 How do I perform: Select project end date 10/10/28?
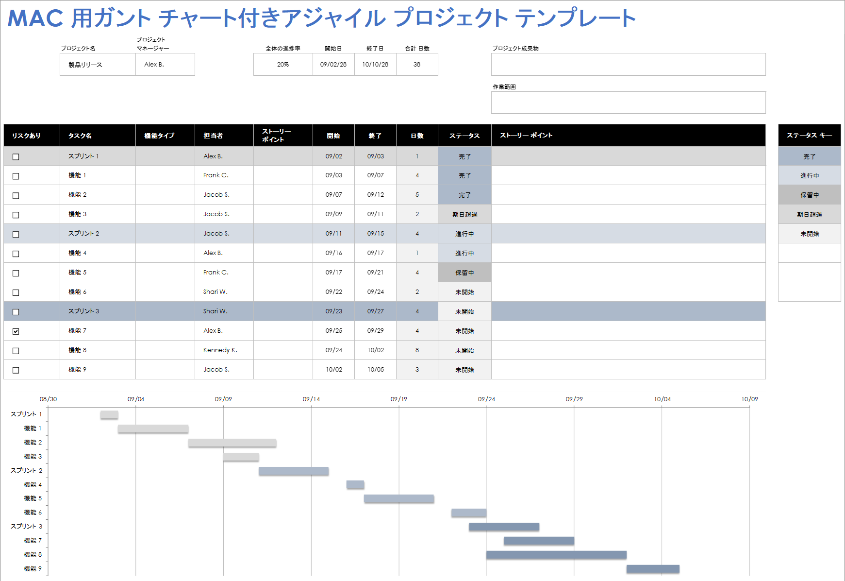(375, 64)
